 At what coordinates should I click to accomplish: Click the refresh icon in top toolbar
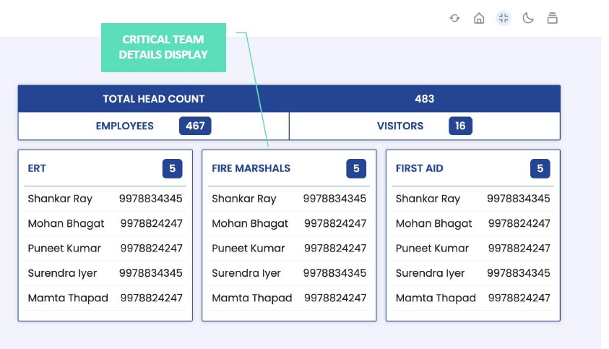click(x=454, y=19)
